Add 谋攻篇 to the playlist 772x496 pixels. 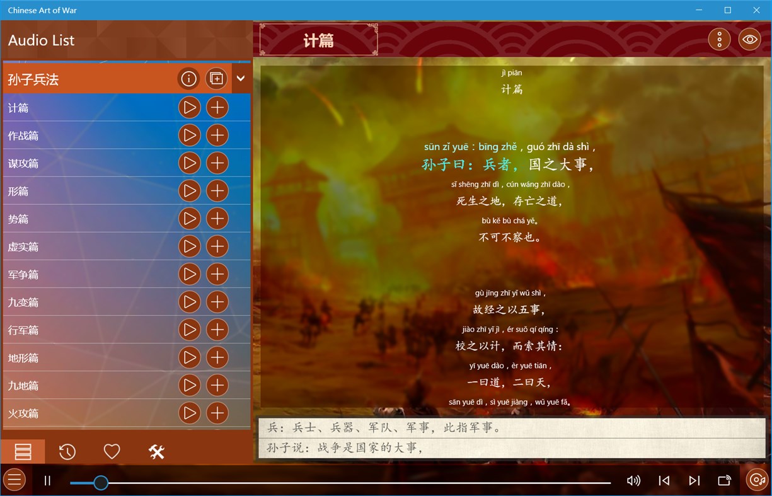coord(217,163)
